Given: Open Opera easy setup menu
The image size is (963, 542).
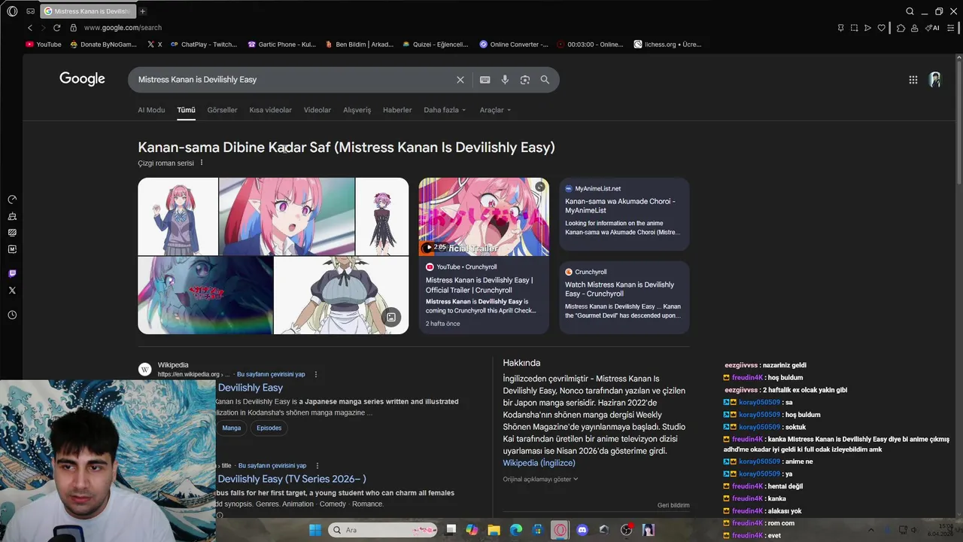Looking at the screenshot, I should (952, 28).
